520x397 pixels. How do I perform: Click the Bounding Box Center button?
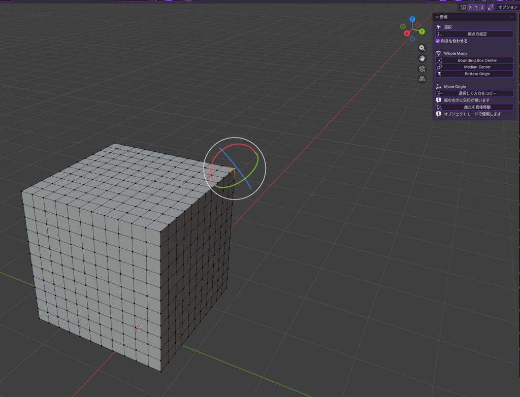(x=475, y=60)
